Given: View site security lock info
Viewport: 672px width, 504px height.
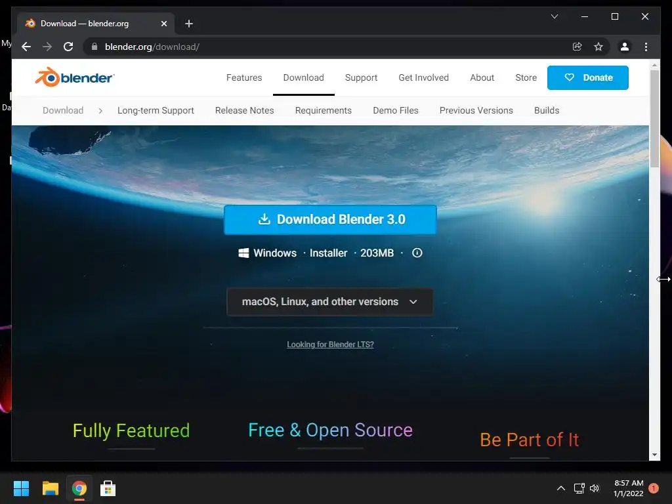Looking at the screenshot, I should point(94,47).
